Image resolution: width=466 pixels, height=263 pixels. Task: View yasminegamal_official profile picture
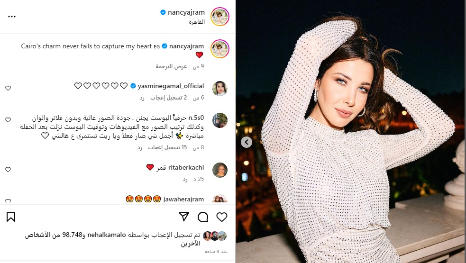(x=220, y=89)
